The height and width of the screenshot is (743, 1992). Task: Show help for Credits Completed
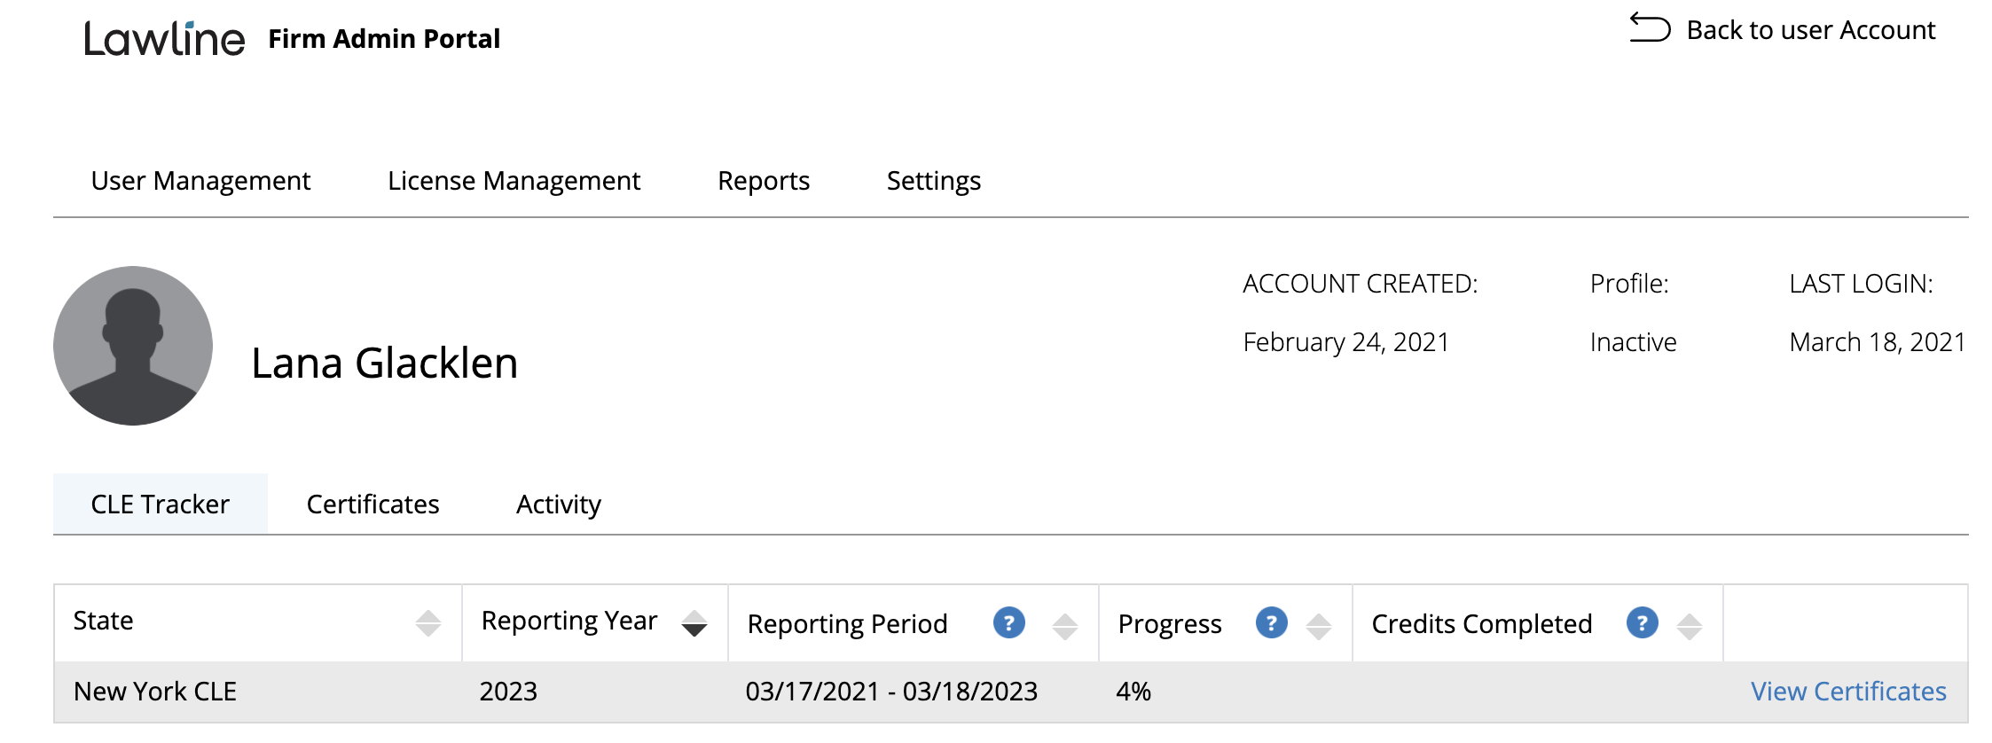click(x=1643, y=622)
